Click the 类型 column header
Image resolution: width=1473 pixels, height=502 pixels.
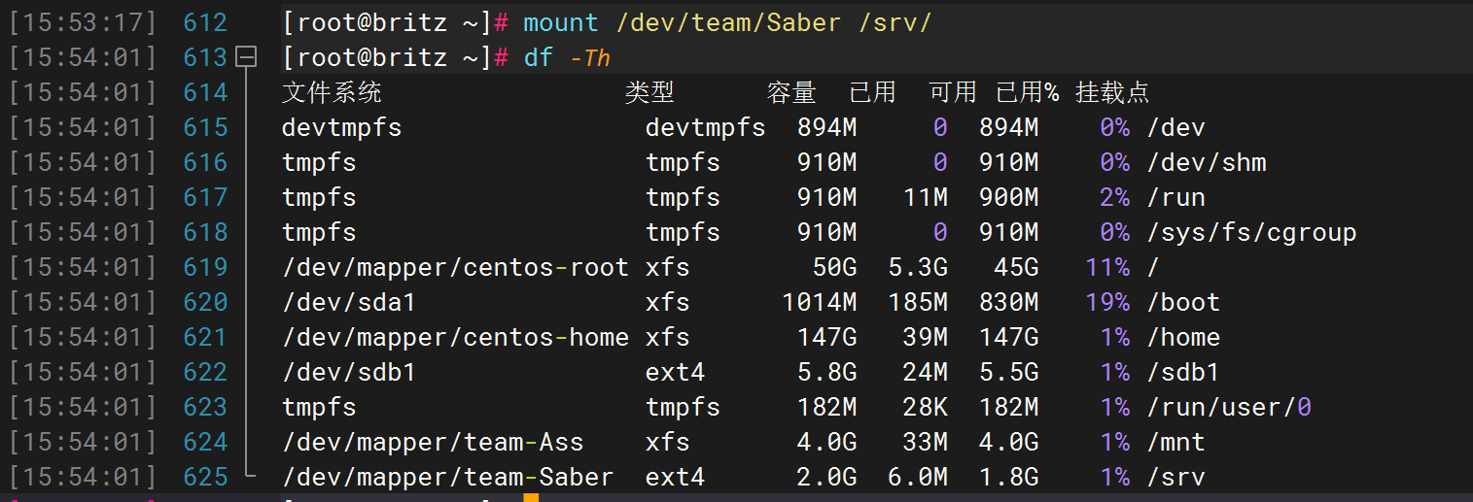(649, 92)
